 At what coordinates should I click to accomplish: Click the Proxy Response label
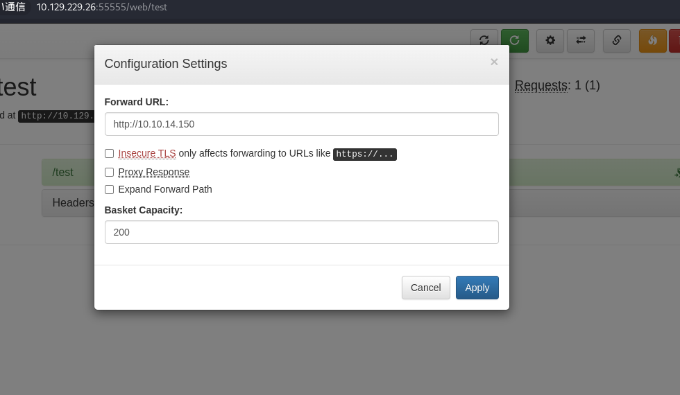[x=153, y=172]
